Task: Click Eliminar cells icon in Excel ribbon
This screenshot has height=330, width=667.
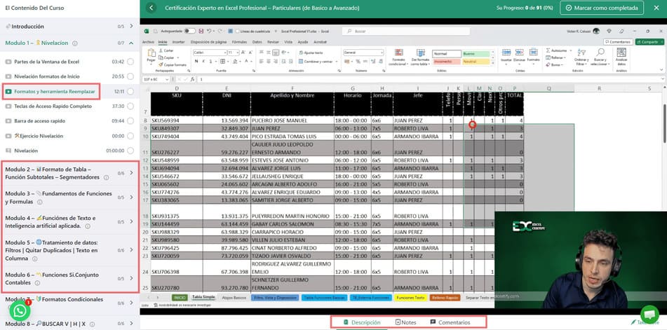Action: point(520,53)
